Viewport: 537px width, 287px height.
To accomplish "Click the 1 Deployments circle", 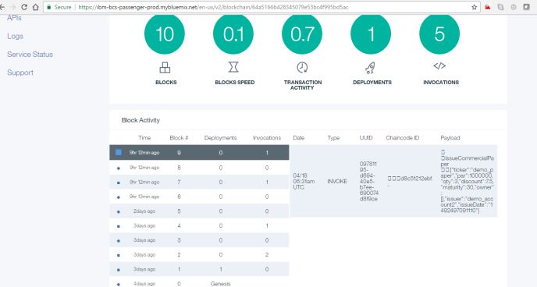I will pos(371,34).
